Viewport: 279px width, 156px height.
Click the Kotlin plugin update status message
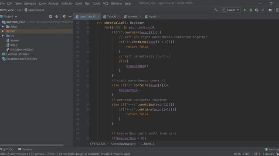65,154
